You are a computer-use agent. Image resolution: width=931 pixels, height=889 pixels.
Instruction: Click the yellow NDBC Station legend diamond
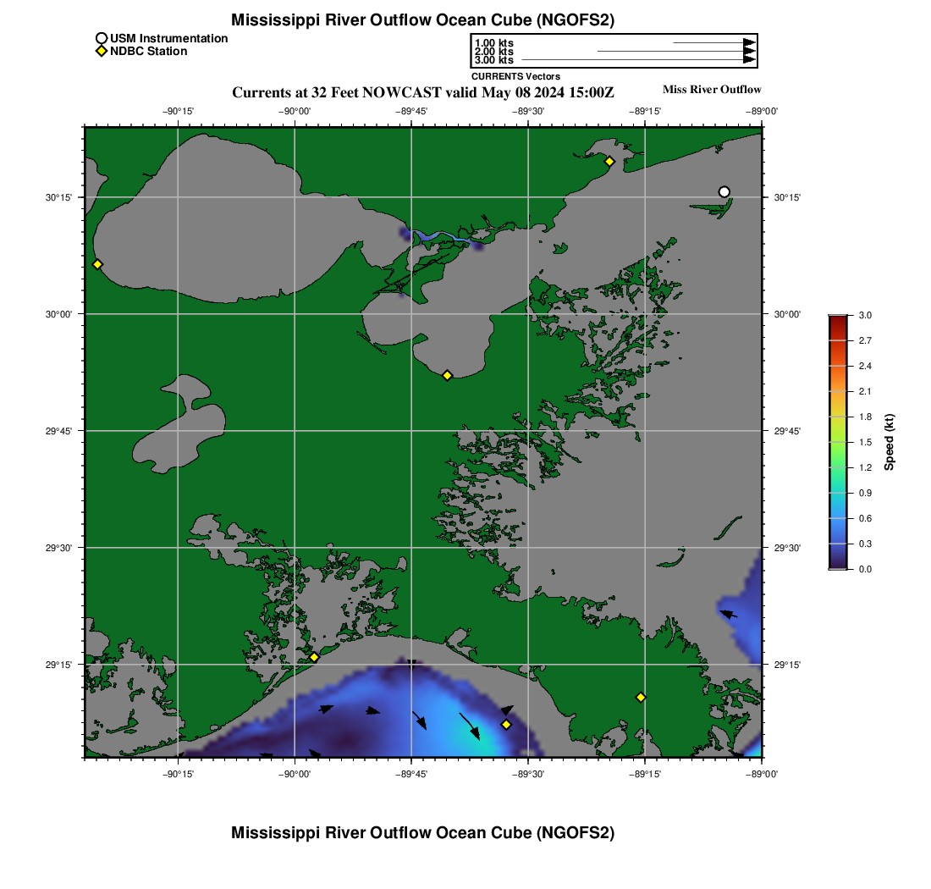click(102, 52)
